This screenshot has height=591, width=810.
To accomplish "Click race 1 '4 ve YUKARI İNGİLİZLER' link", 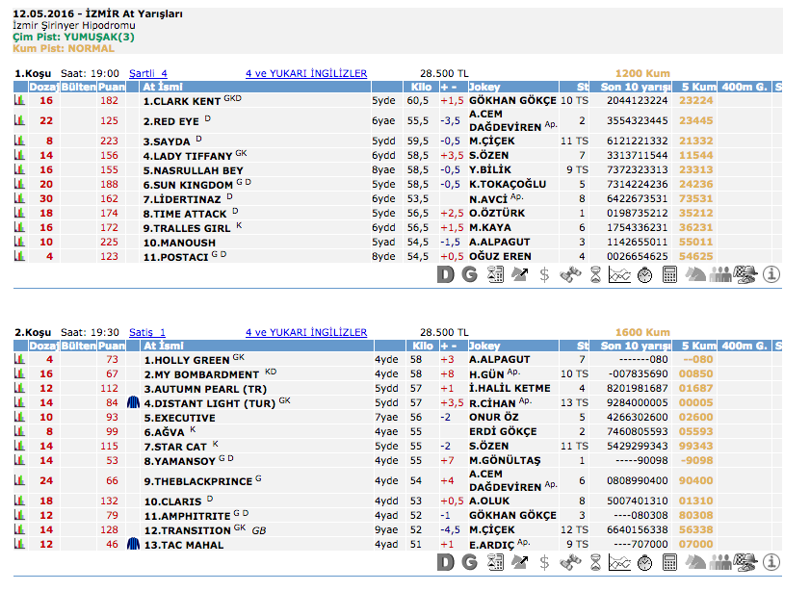I will click(306, 73).
